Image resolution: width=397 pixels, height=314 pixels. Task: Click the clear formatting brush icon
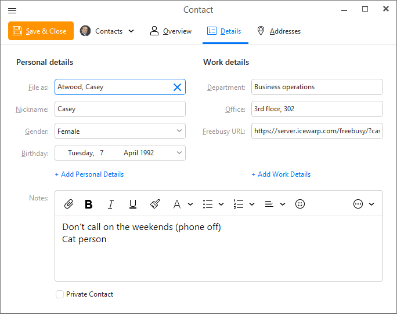click(x=155, y=204)
